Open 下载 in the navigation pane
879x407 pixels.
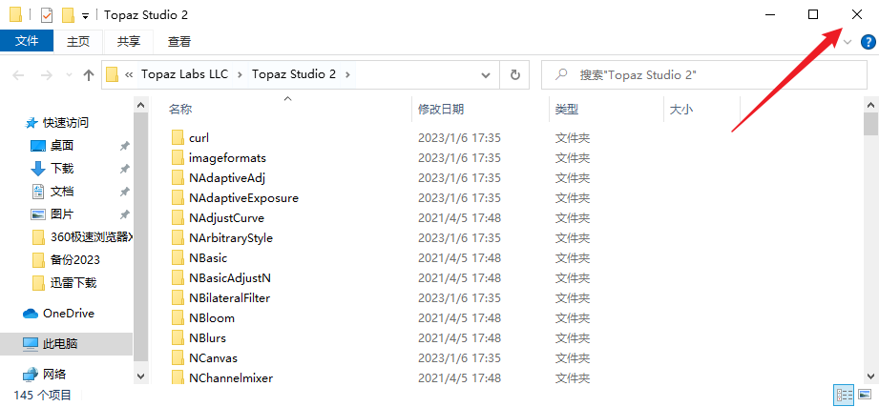point(62,169)
